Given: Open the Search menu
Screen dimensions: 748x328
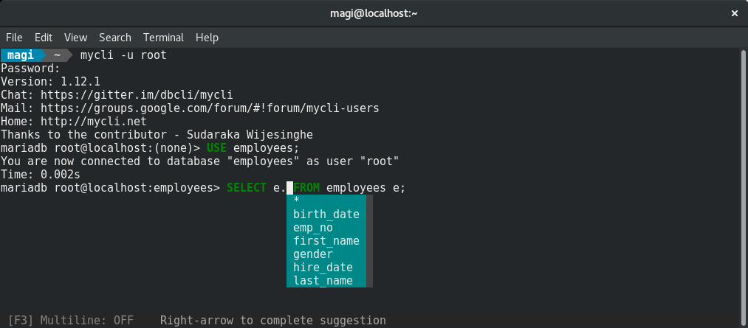Looking at the screenshot, I should (115, 38).
